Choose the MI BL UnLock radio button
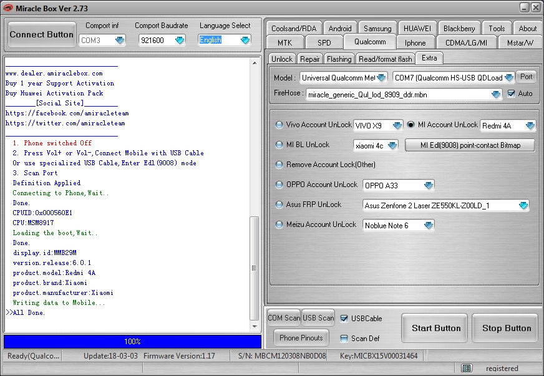 279,145
